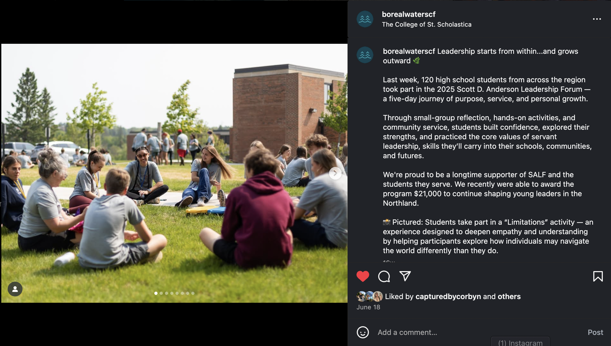This screenshot has height=346, width=611.
Task: Jump to second carousel dot indicator
Action: coord(161,293)
